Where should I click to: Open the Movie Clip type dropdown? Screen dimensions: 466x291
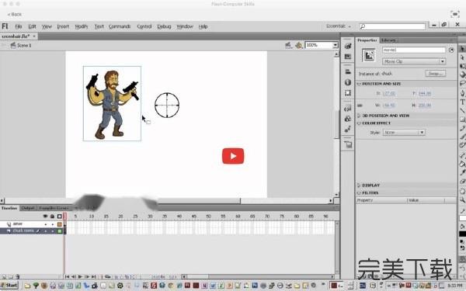(414, 61)
